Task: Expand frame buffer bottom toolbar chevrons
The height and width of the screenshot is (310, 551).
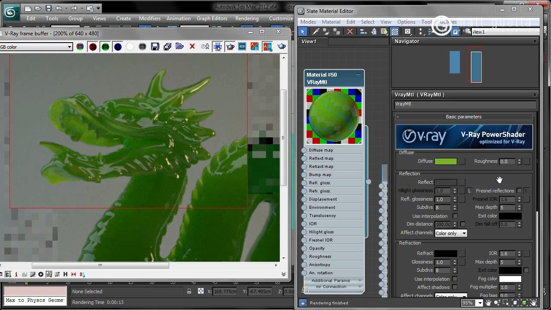Action: [283, 274]
